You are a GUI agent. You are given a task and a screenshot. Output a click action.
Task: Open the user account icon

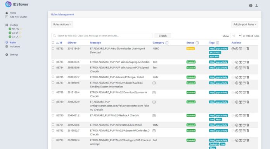tap(256, 5)
